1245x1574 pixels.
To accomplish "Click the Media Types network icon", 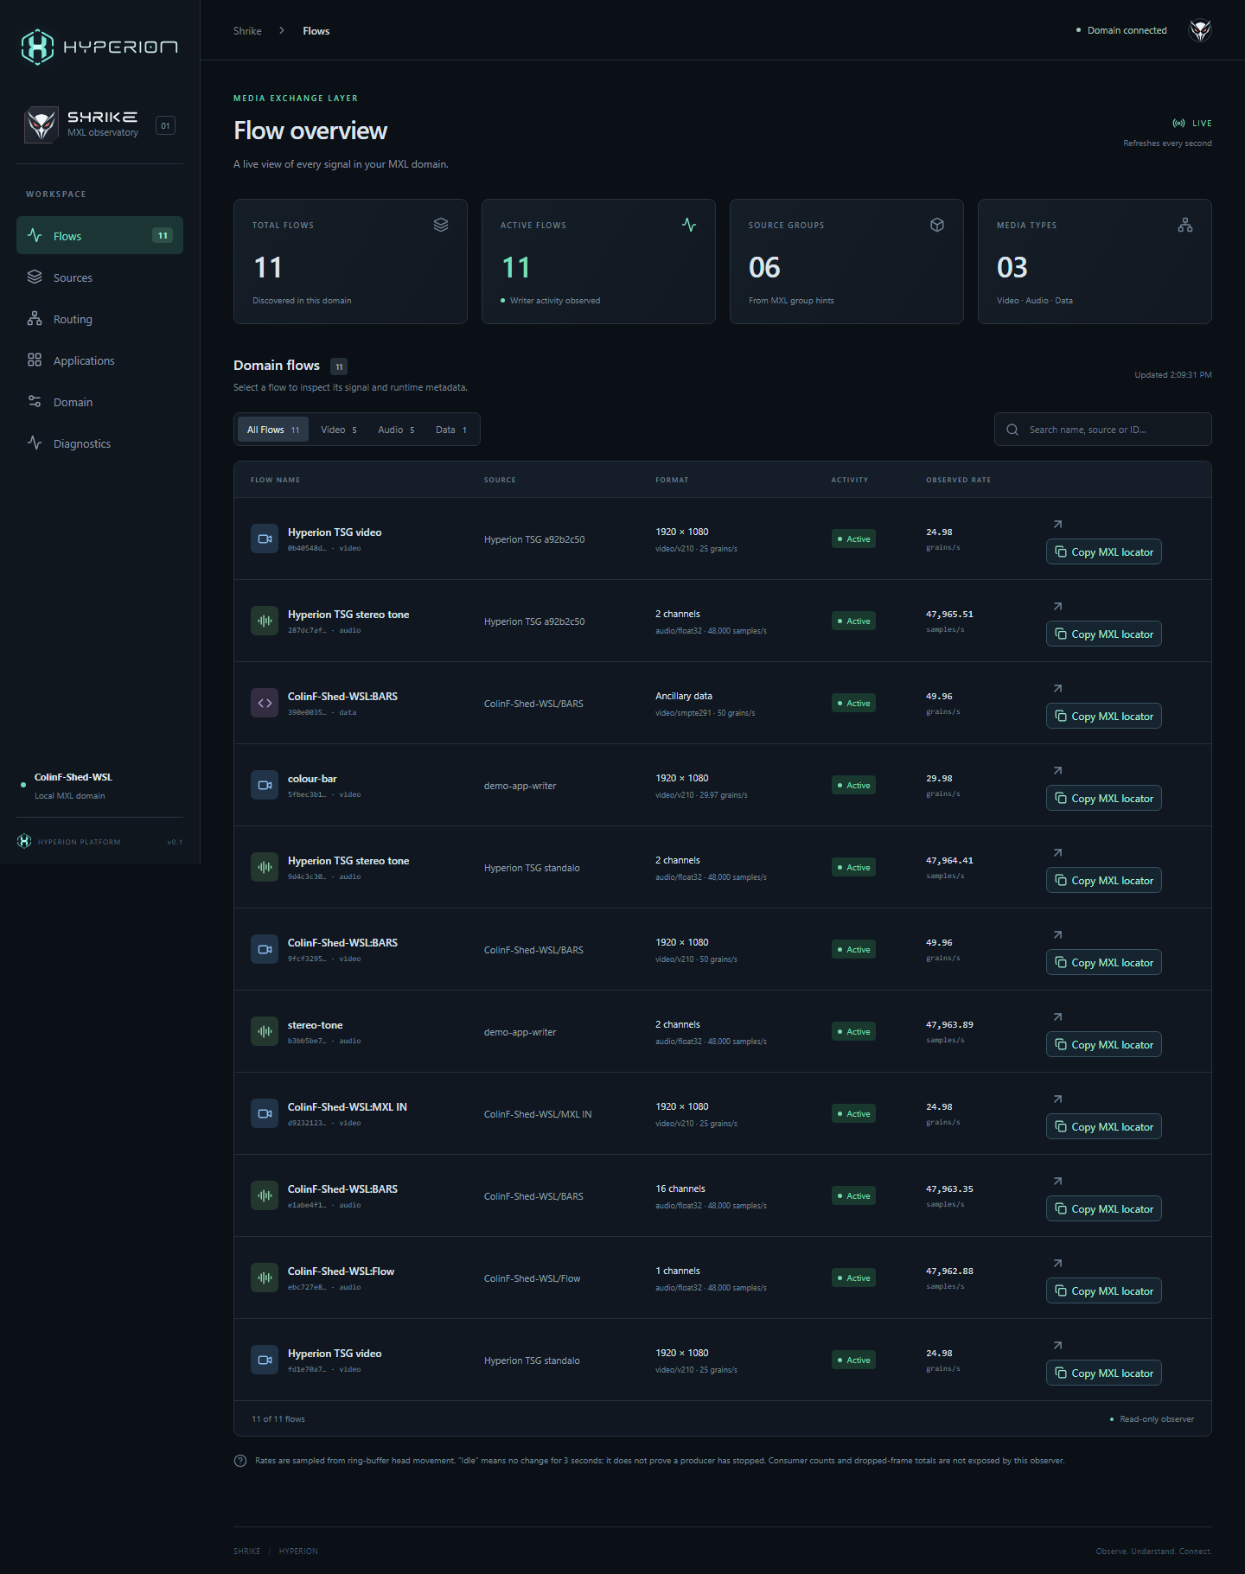I will click(1185, 225).
